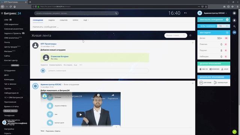The image size is (240, 135).
Task: Open the App Store mobile app link
Action: coord(205,82)
